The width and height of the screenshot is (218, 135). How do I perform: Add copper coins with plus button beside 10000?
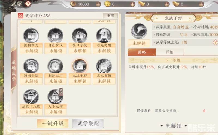click(98, 4)
